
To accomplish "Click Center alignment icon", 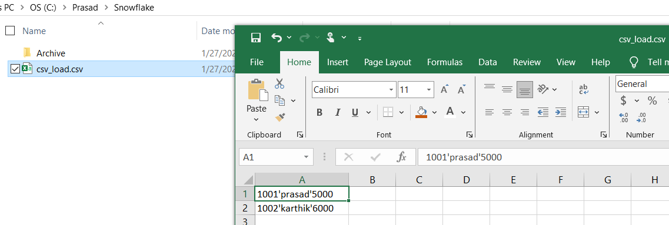I will [507, 113].
